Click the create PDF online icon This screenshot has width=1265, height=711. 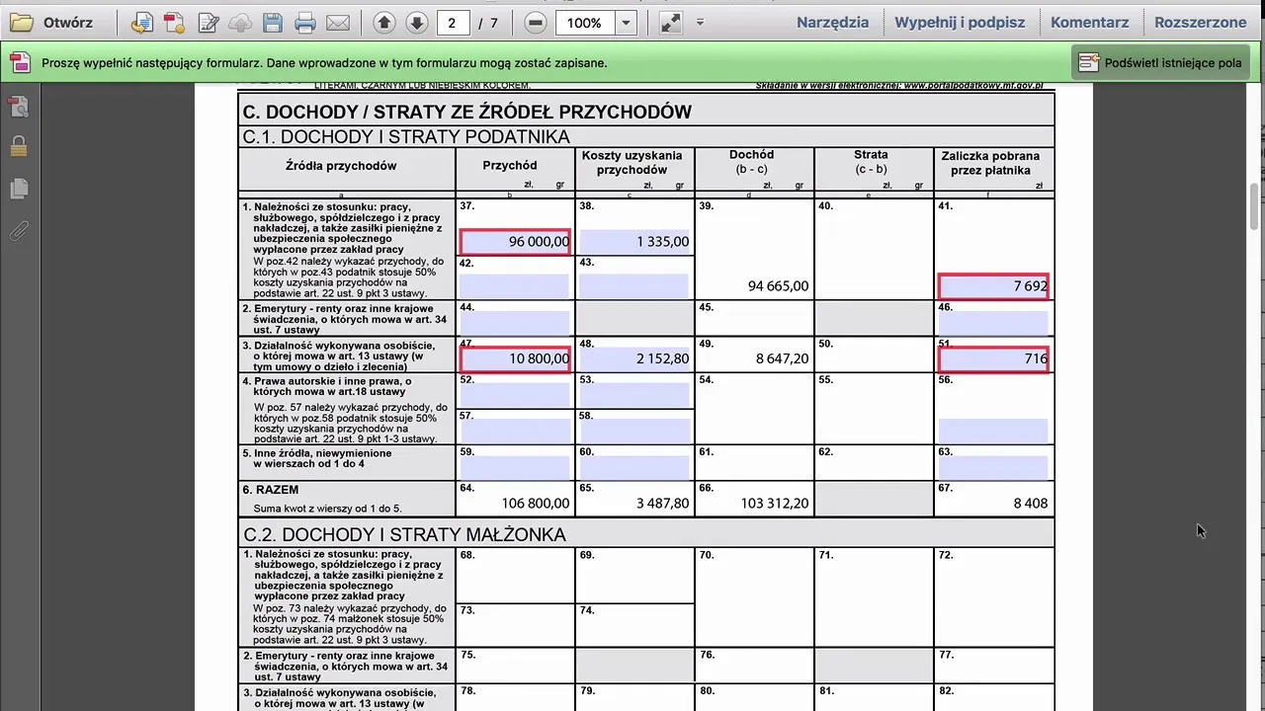[142, 23]
